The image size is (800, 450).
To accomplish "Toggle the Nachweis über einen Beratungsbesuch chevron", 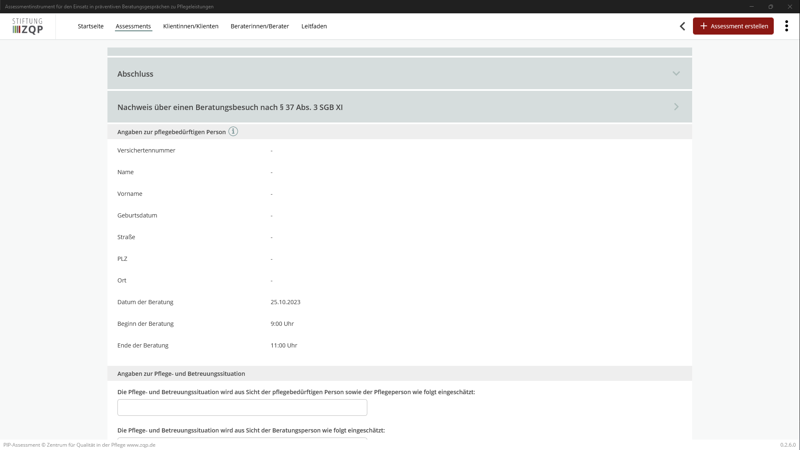I will pyautogui.click(x=676, y=107).
